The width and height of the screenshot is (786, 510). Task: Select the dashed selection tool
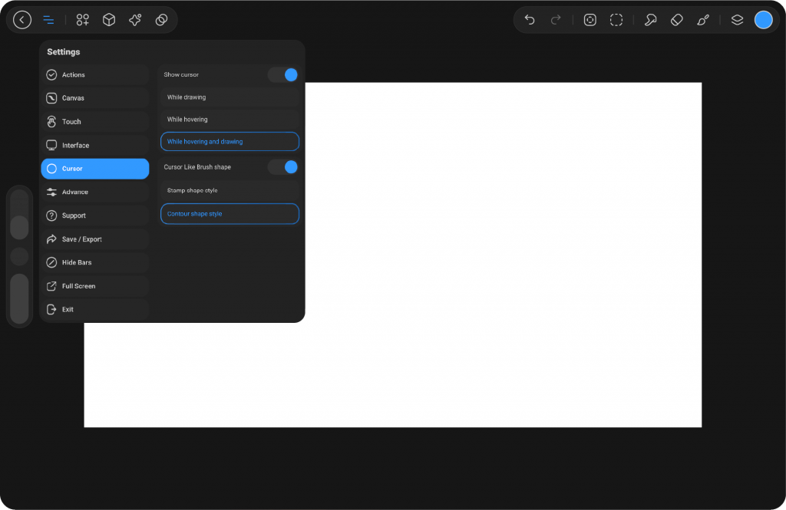[616, 20]
